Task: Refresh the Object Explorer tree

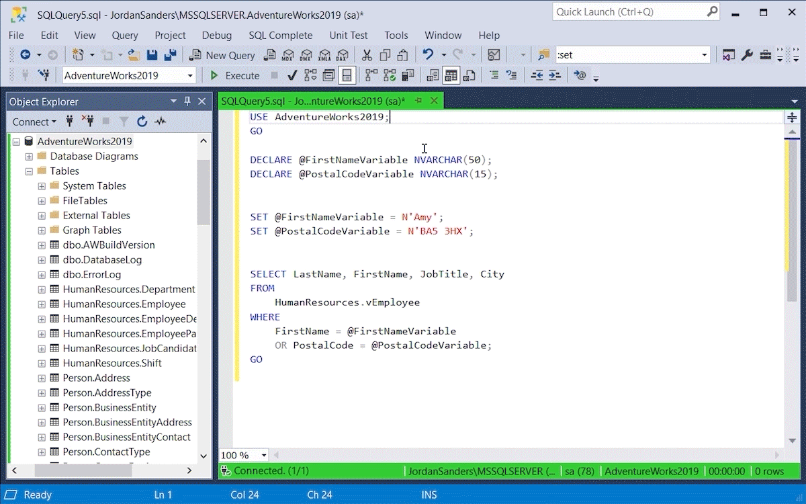Action: (x=142, y=122)
